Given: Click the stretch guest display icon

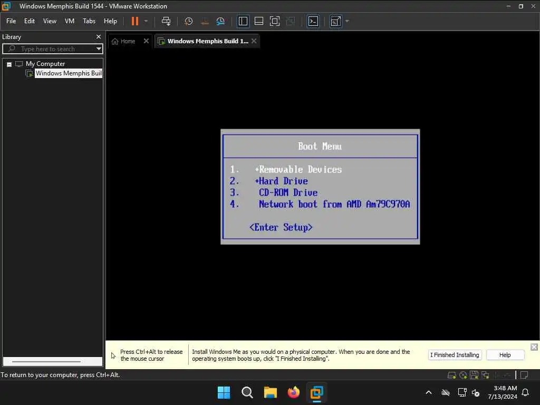Looking at the screenshot, I should (335, 21).
